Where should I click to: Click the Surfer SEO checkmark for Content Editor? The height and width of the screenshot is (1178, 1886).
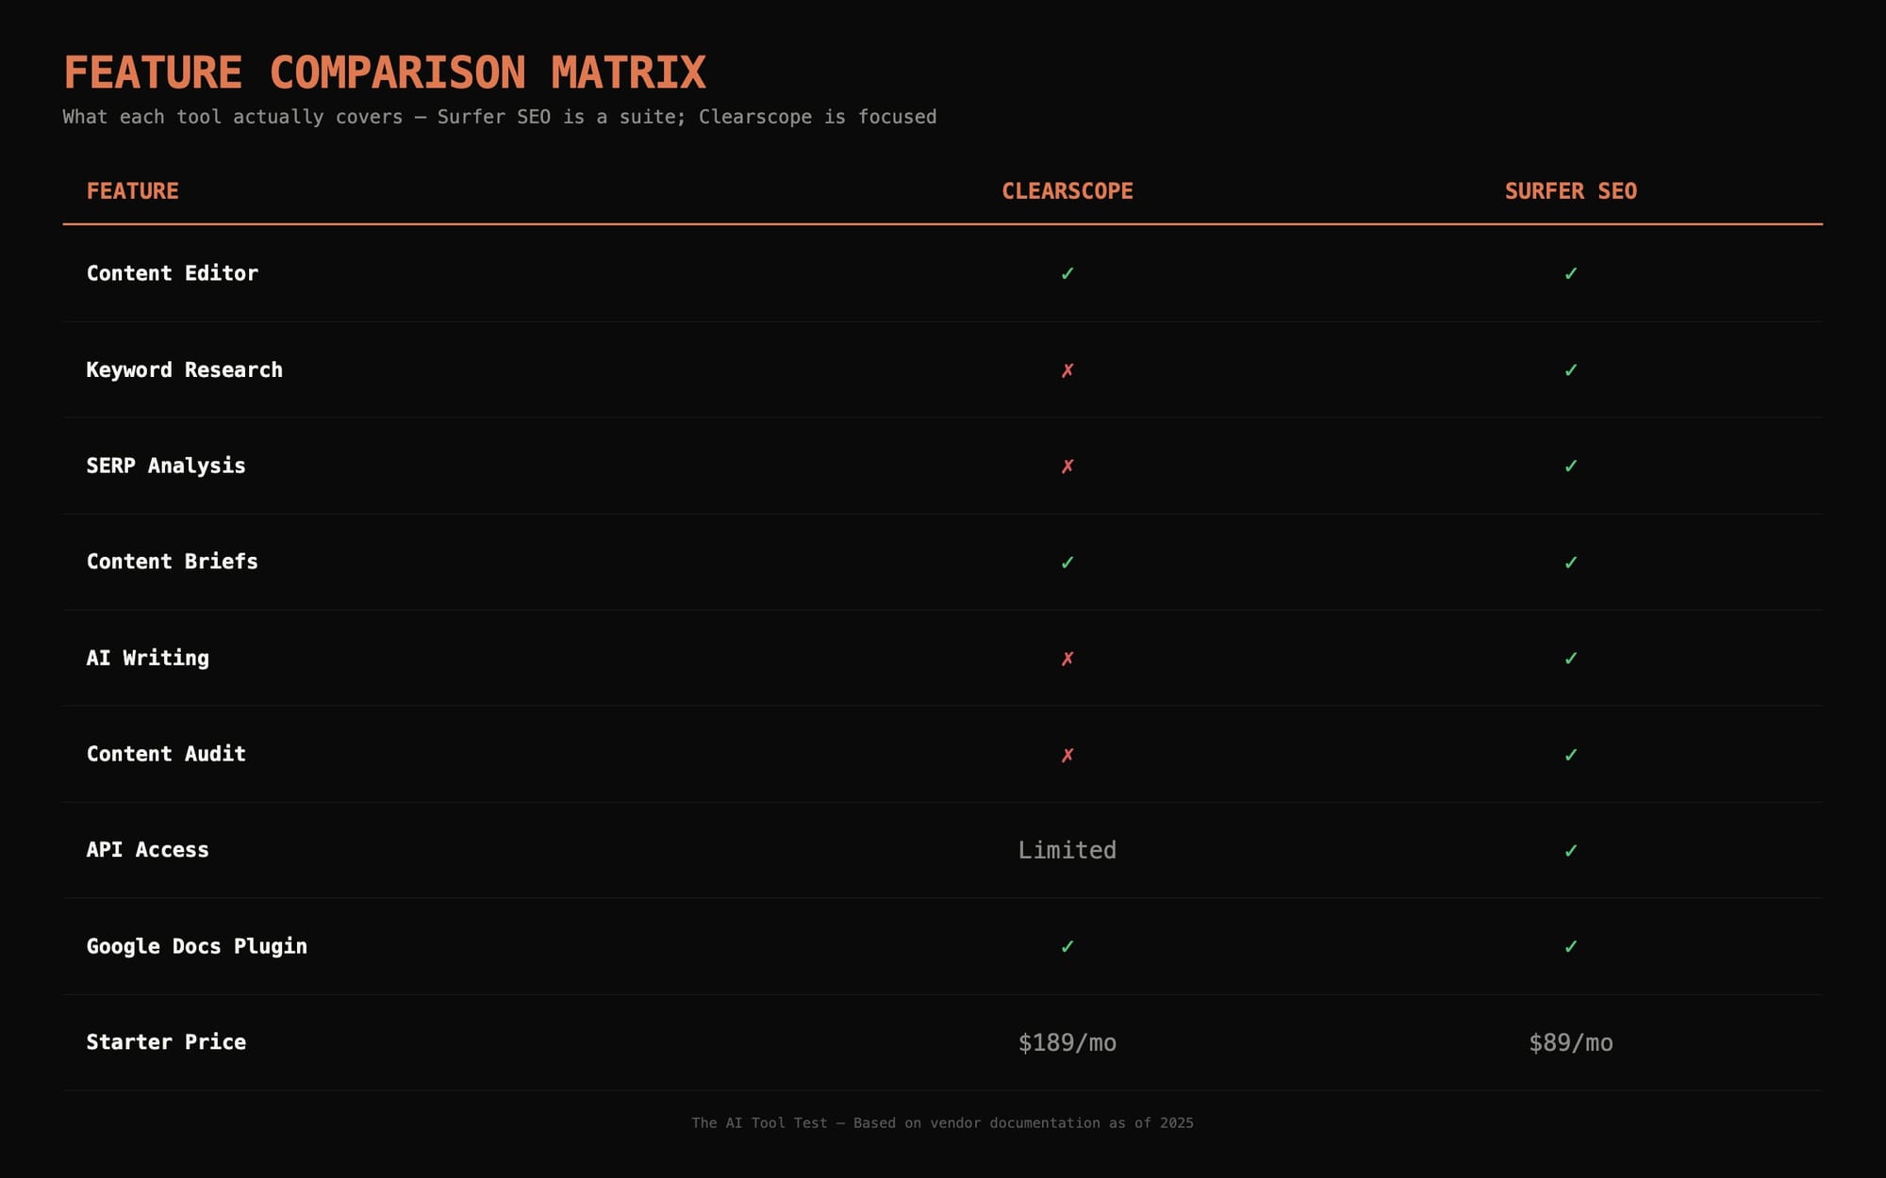[1571, 273]
